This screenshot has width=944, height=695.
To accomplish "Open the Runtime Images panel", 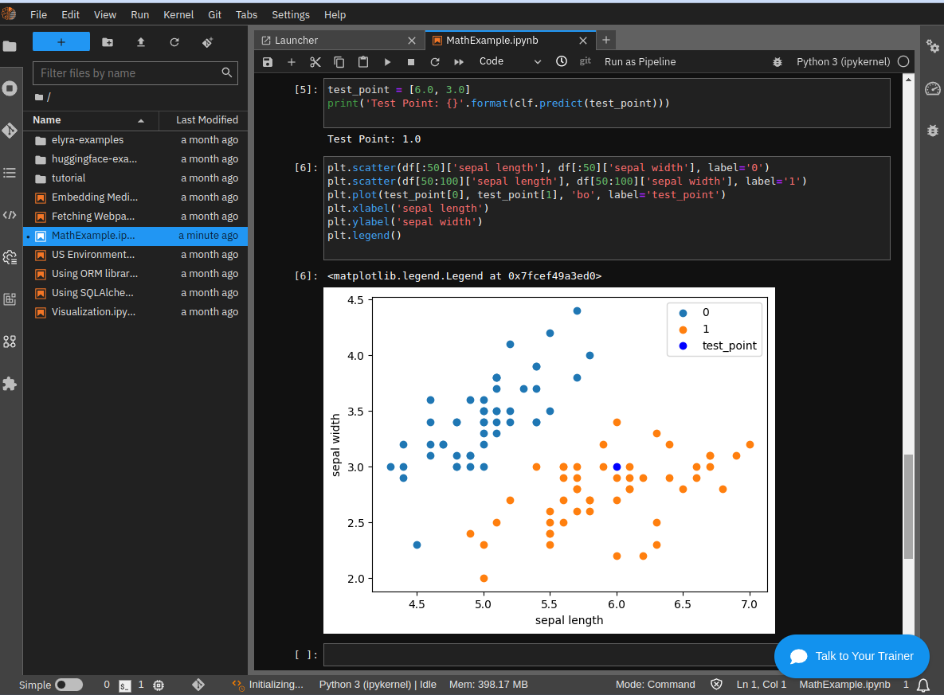I will tap(10, 299).
